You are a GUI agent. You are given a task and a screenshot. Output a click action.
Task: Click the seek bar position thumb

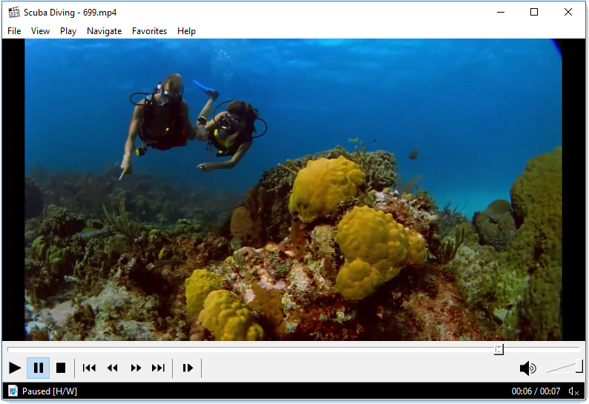[x=498, y=350]
